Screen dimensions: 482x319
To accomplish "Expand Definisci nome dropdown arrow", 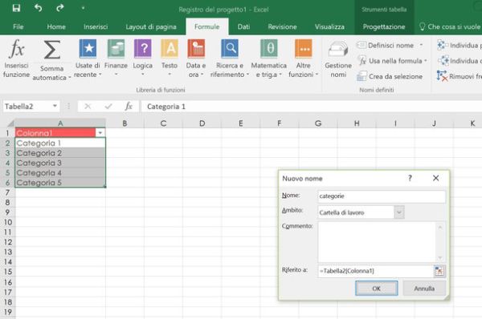I will pyautogui.click(x=421, y=45).
